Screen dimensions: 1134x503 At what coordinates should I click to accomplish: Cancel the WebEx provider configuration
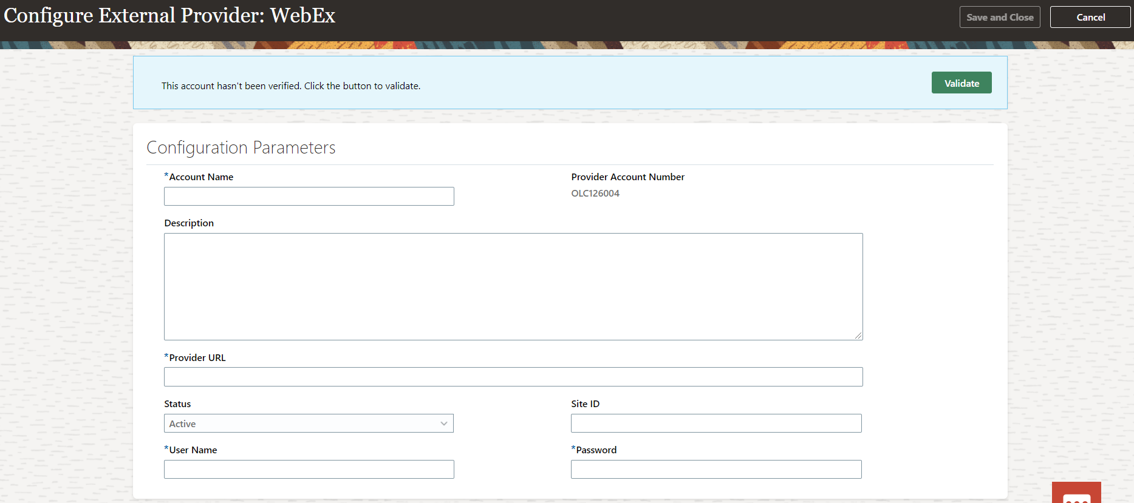click(x=1090, y=17)
